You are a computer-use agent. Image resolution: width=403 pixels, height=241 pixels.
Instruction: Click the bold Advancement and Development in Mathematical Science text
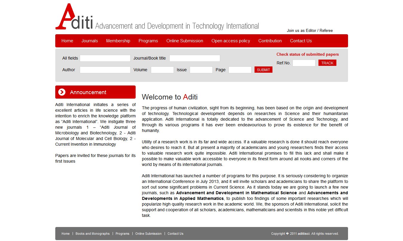237,193
